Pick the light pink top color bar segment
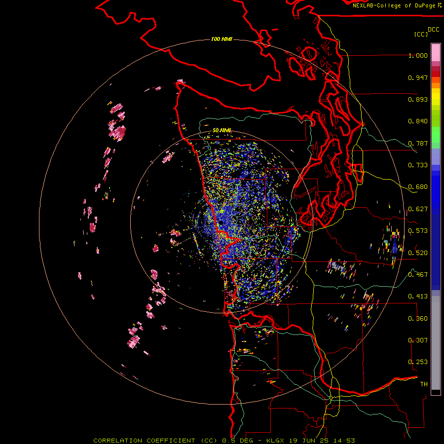This screenshot has height=444, width=444. (436, 52)
